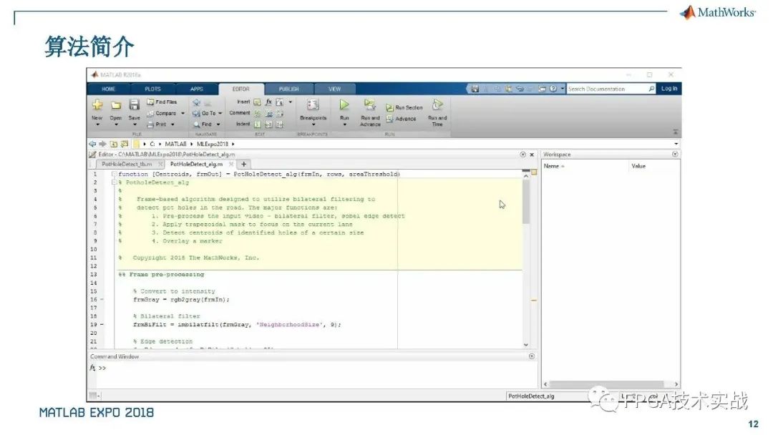Click the Run Section button

pos(404,107)
